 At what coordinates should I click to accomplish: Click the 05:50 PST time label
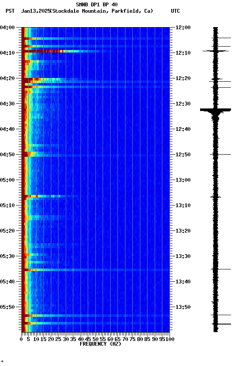(7, 307)
